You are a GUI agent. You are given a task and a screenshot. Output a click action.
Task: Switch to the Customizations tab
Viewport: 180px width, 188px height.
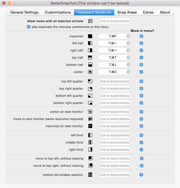click(58, 12)
